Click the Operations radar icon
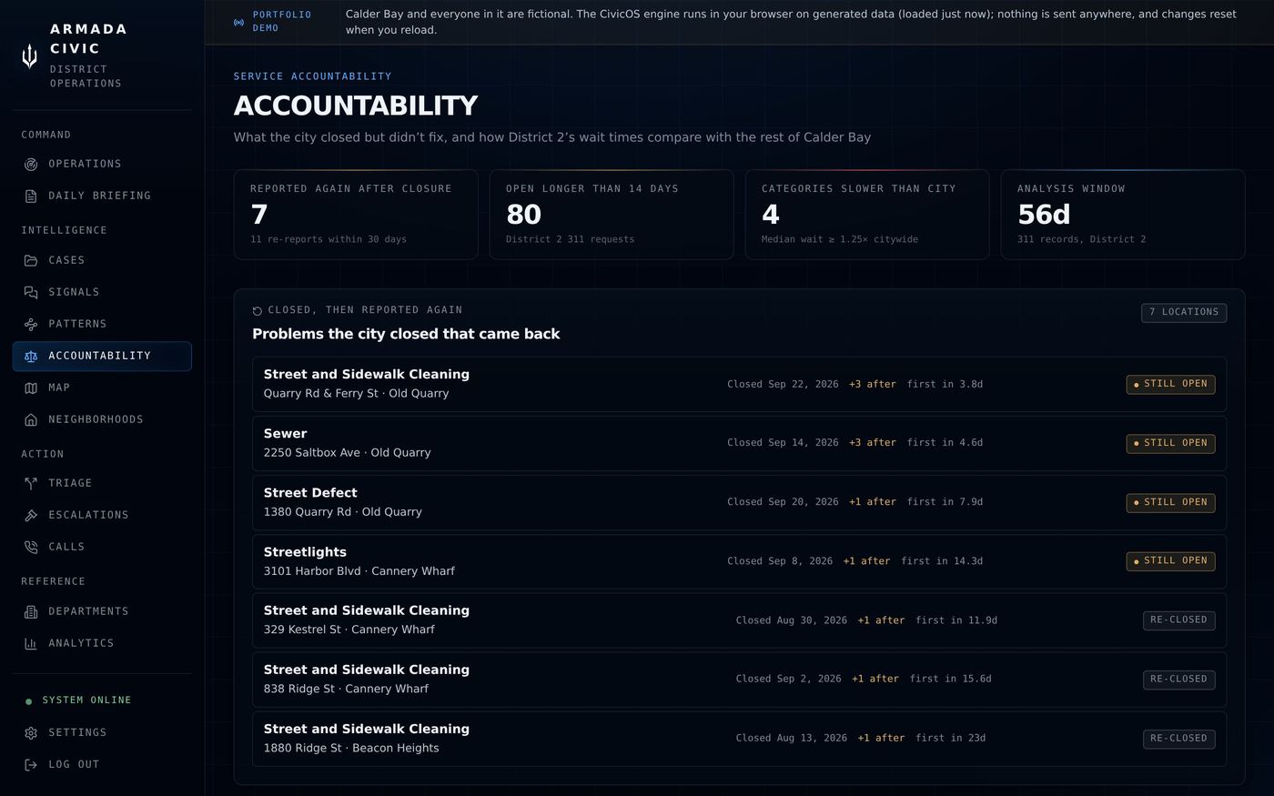Viewport: 1274px width, 796px height. tap(31, 165)
